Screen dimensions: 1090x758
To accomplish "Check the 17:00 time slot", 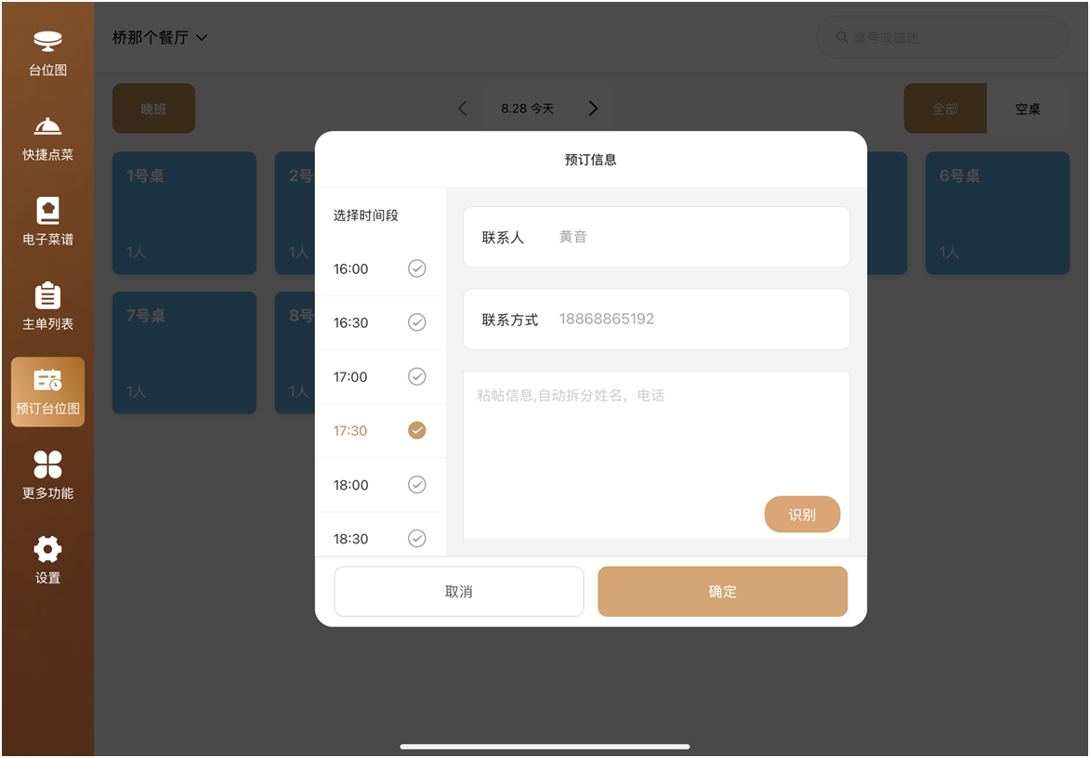I will (x=417, y=376).
